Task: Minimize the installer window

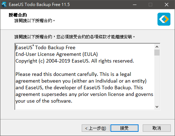Action: 135,5
